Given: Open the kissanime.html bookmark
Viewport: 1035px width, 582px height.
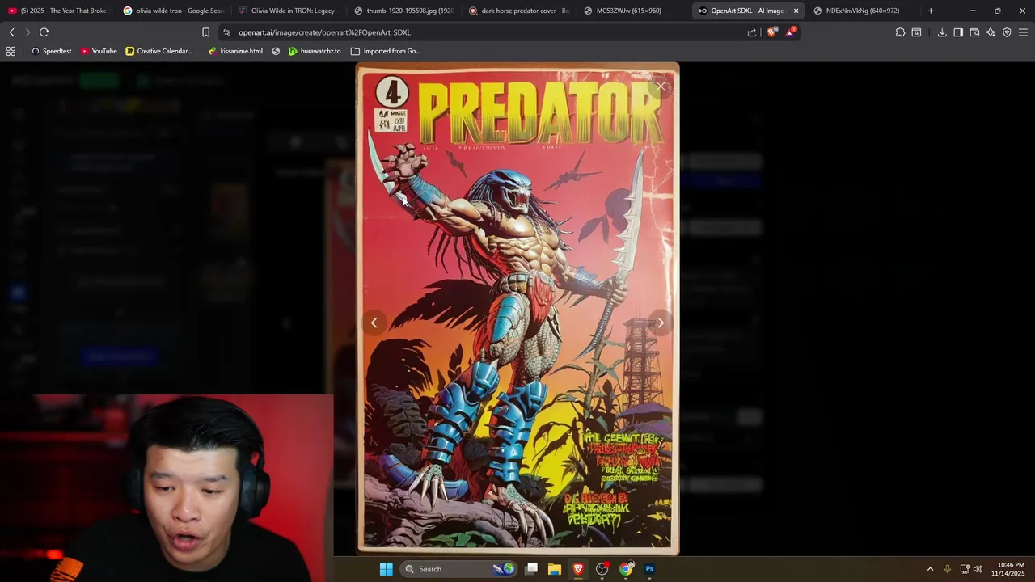Looking at the screenshot, I should [235, 51].
